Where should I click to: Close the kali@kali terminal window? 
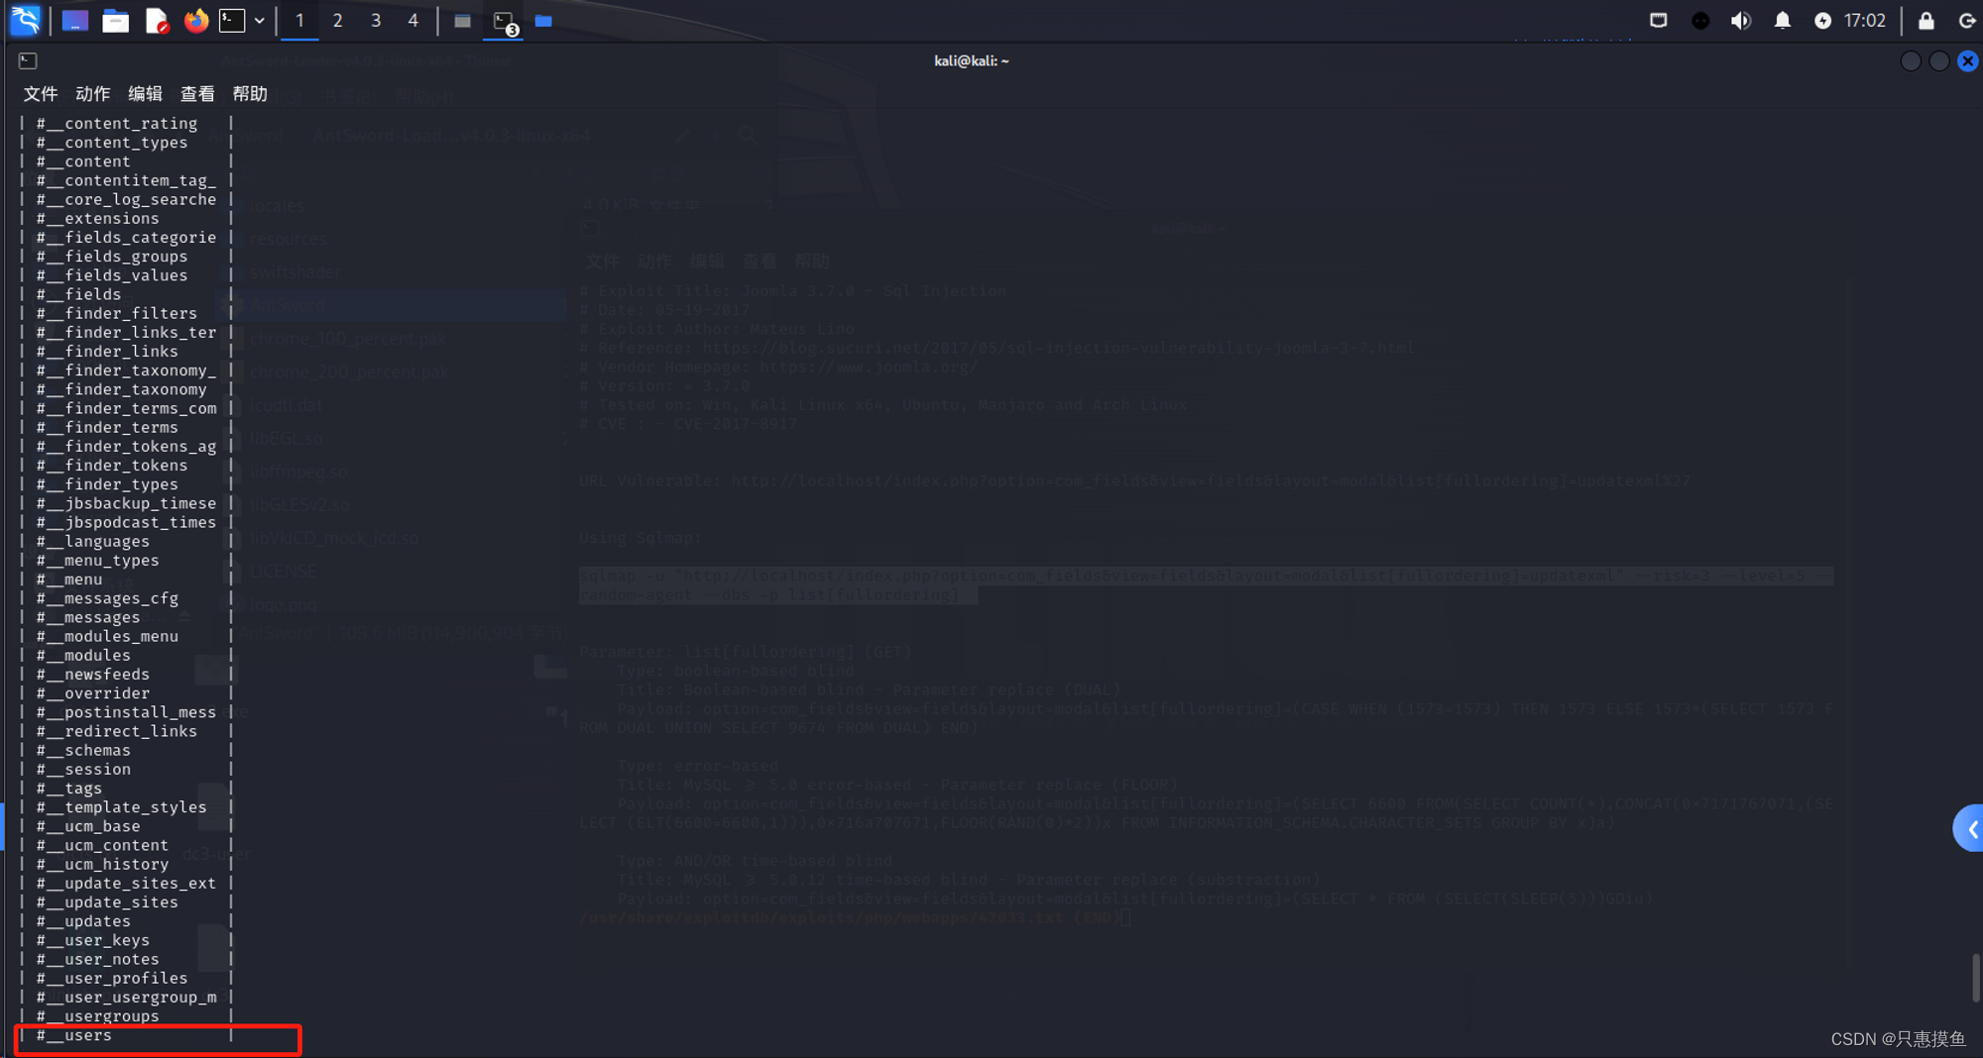click(1968, 61)
